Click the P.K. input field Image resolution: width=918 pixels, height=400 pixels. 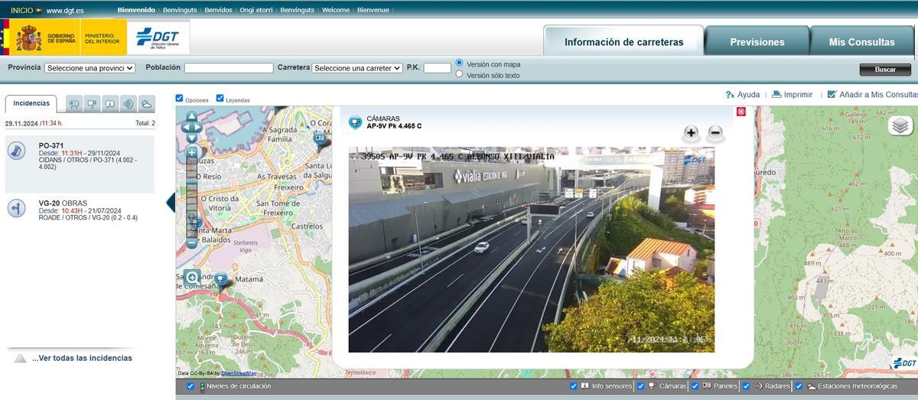point(438,68)
